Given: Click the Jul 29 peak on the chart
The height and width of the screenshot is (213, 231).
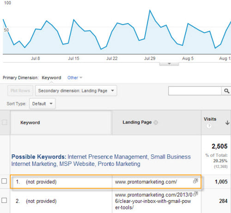Looking at the screenshot, I should (x=150, y=10).
